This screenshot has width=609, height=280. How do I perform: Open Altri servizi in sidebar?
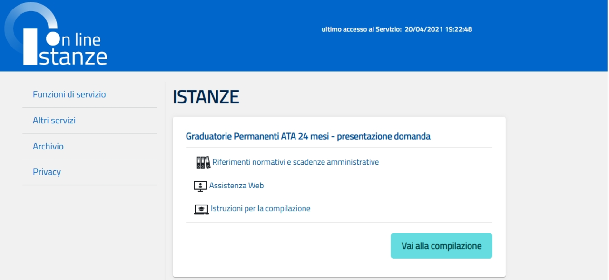click(x=54, y=121)
